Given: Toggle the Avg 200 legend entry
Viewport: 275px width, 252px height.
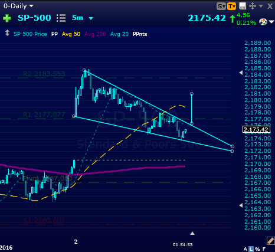Looking at the screenshot, I should [95, 34].
